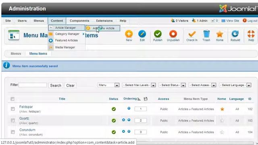
Task: Sort table by Access column
Action: point(163,99)
